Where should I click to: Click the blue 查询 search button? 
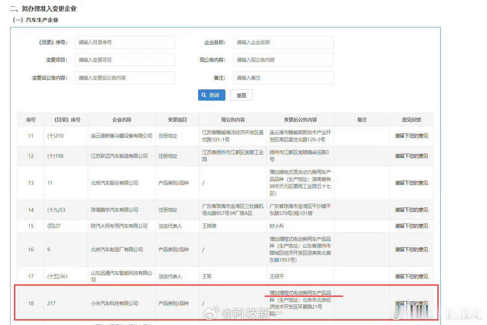(x=212, y=95)
